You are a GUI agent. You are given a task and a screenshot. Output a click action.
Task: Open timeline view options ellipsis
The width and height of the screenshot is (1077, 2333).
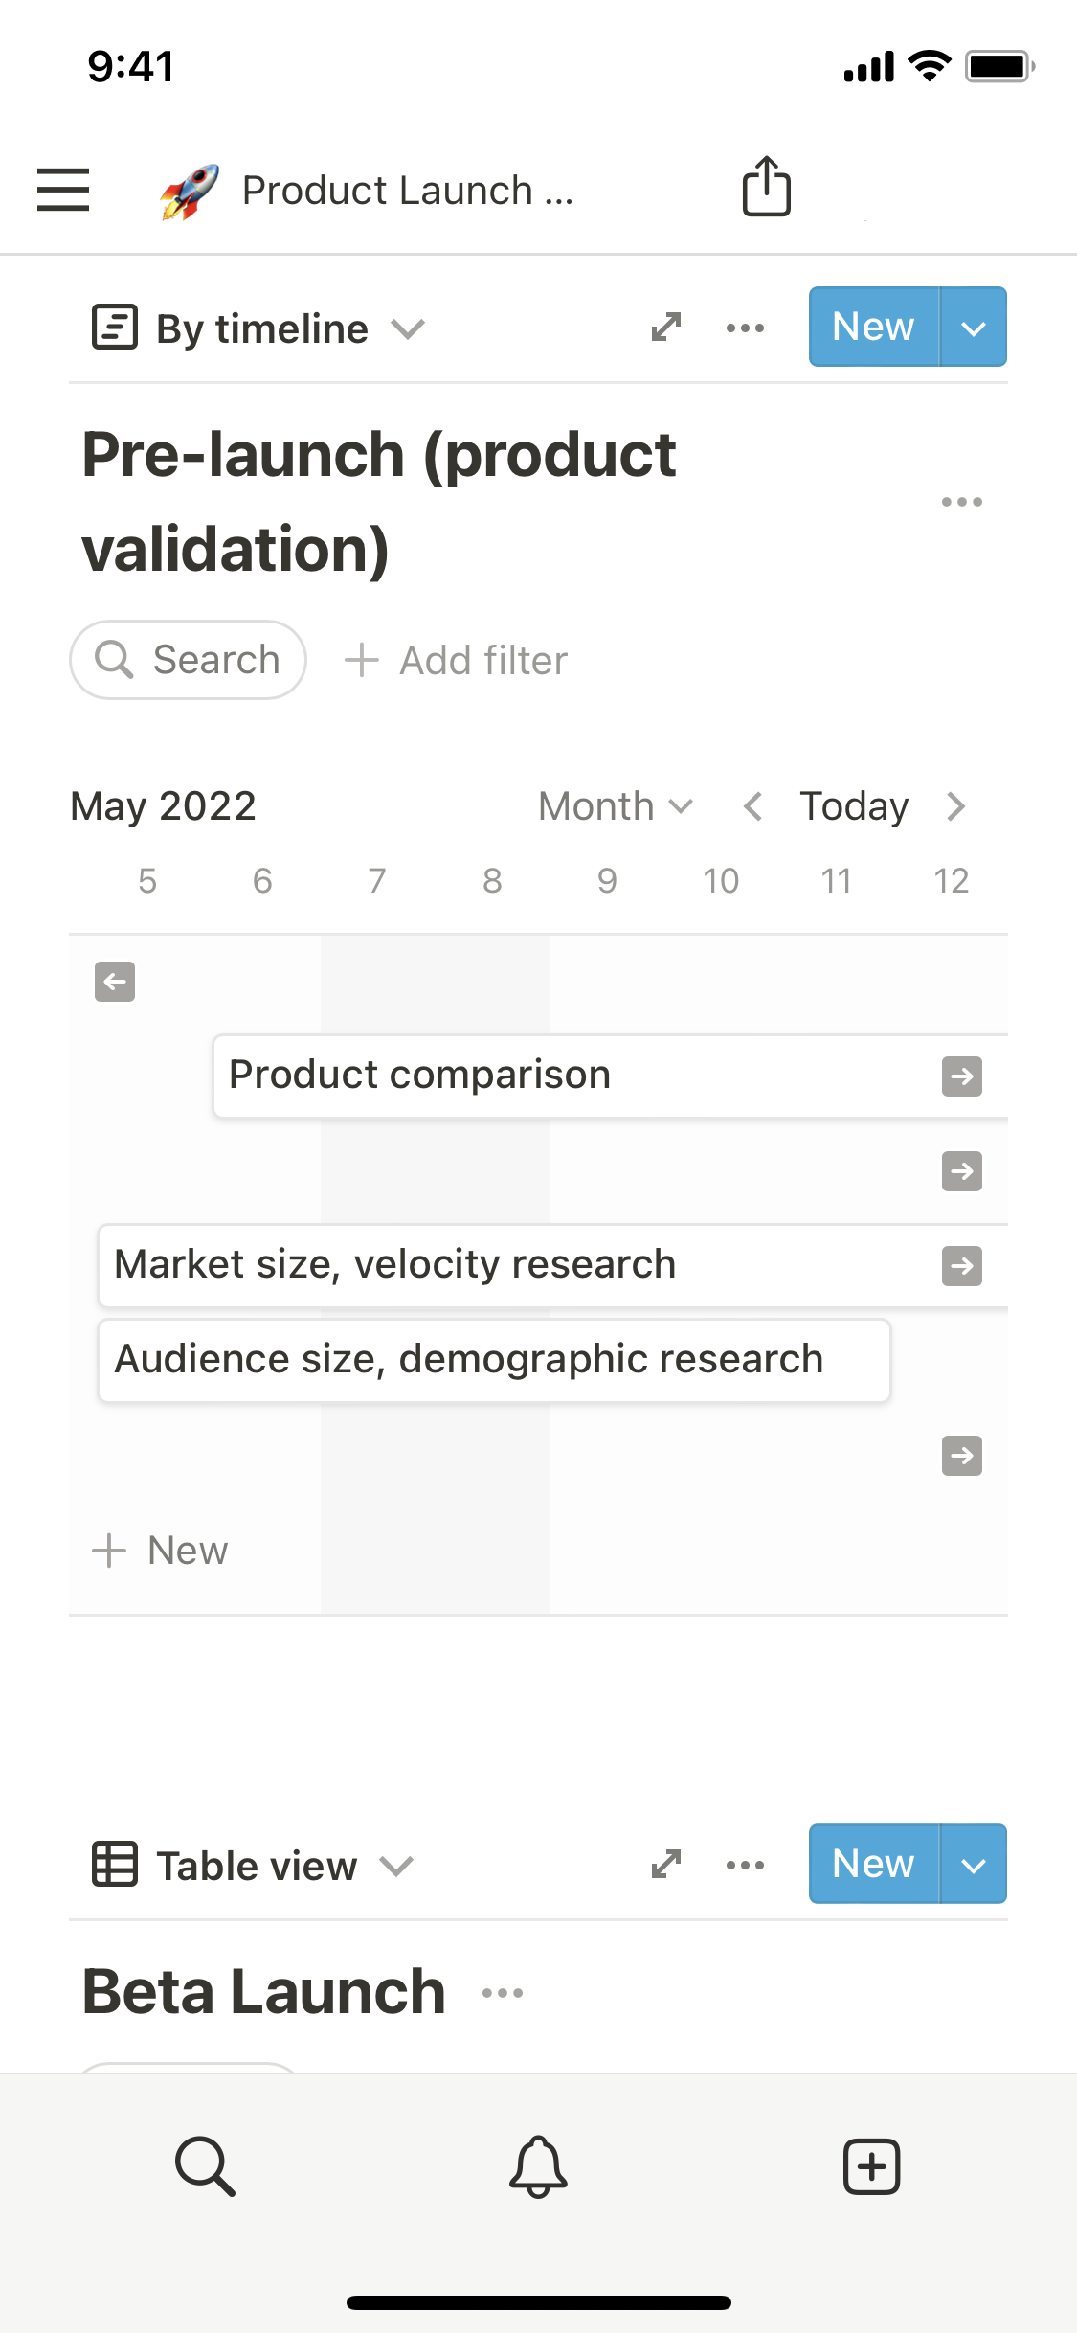point(745,328)
